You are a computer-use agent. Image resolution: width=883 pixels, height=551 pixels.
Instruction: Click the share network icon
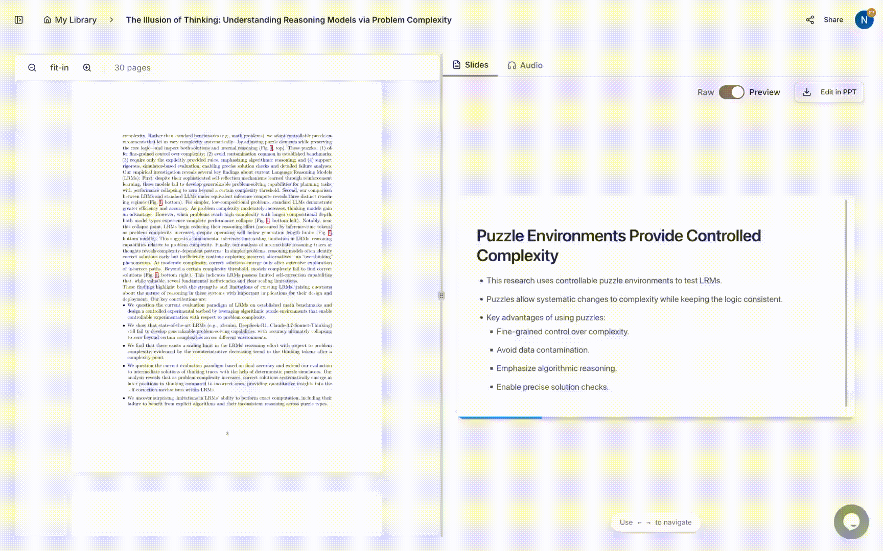point(810,20)
